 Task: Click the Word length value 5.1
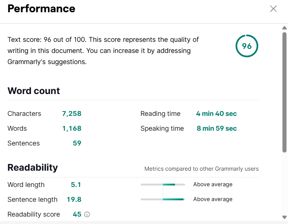pos(76,185)
